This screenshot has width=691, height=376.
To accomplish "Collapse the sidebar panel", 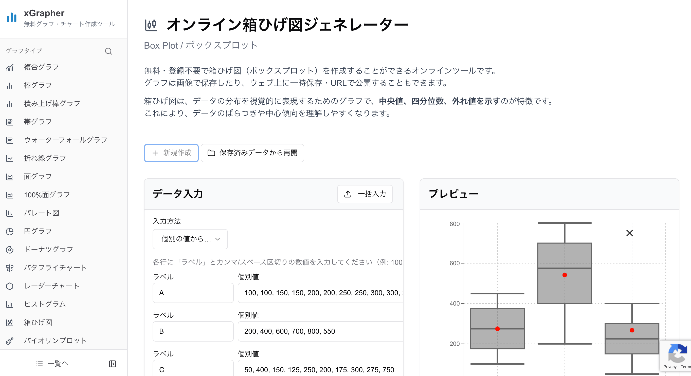I will (112, 364).
